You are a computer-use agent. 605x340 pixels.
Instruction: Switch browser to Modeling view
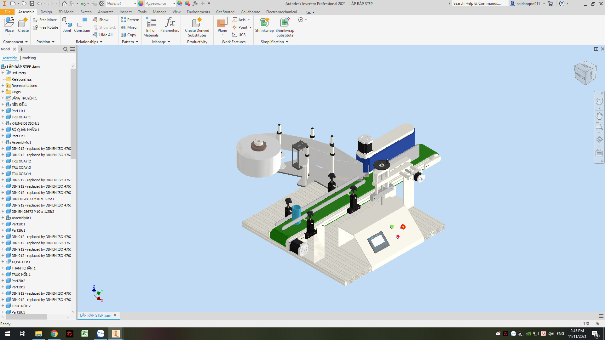[29, 58]
